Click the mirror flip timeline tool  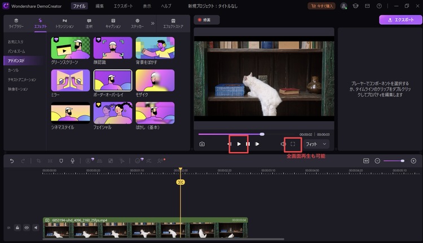[99, 161]
